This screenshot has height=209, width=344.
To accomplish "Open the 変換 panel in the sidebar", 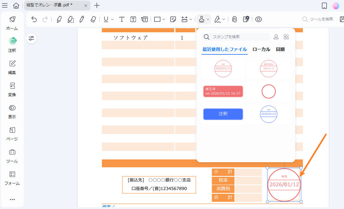I will coord(12,89).
